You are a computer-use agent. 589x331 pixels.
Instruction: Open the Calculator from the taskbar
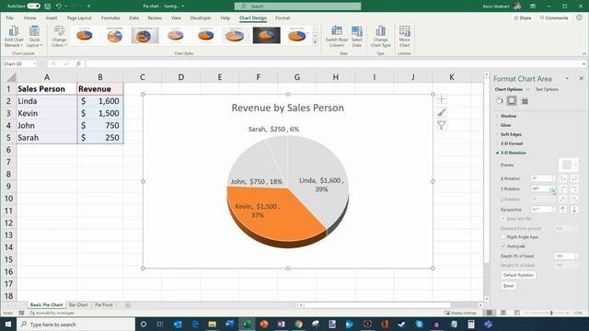471,325
